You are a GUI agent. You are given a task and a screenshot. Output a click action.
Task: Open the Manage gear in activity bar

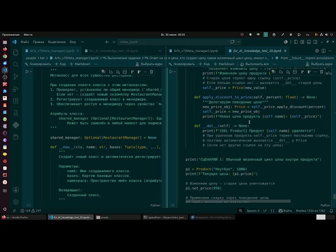tap(16, 202)
